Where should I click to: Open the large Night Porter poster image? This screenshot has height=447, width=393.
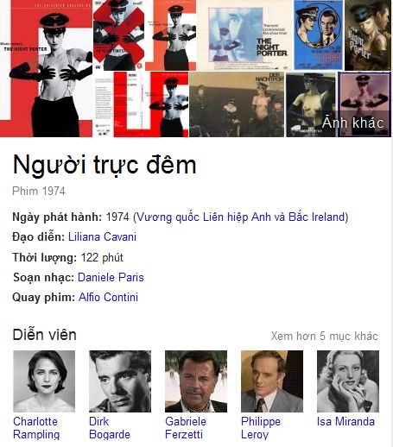46,68
